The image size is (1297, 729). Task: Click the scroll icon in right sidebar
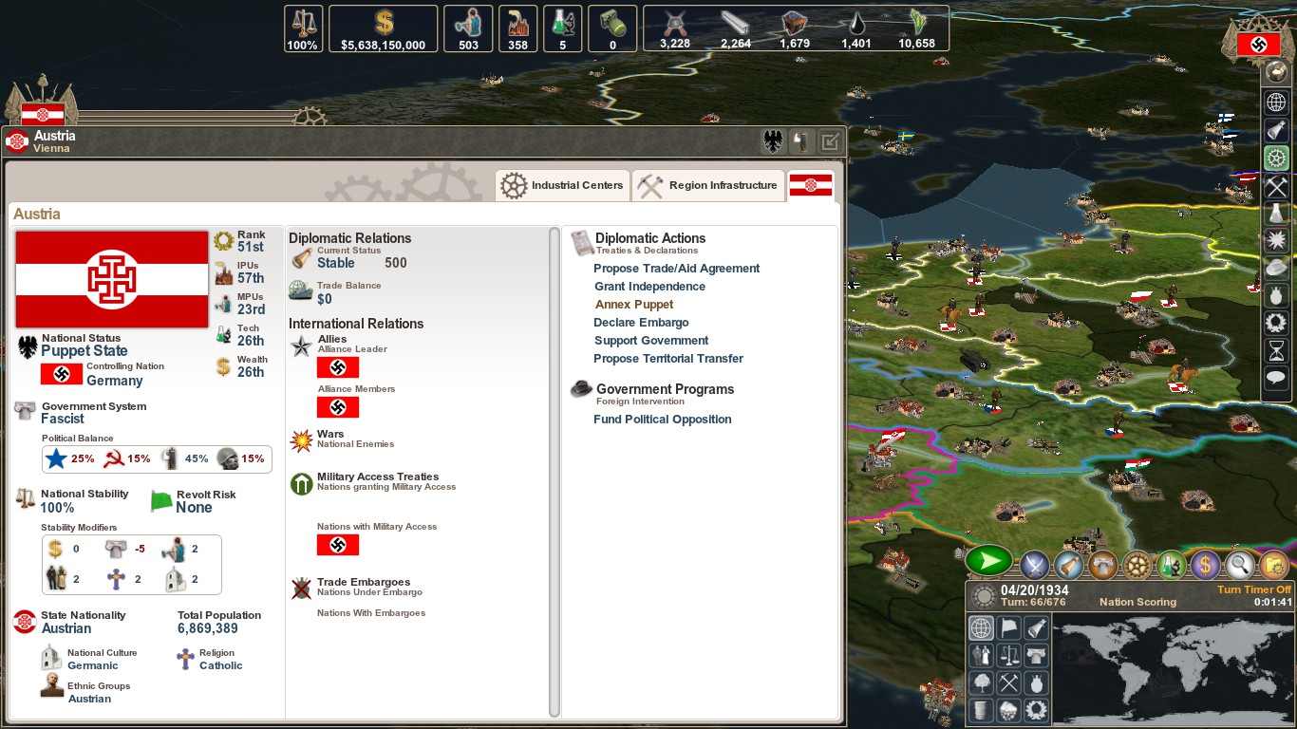pyautogui.click(x=1276, y=131)
